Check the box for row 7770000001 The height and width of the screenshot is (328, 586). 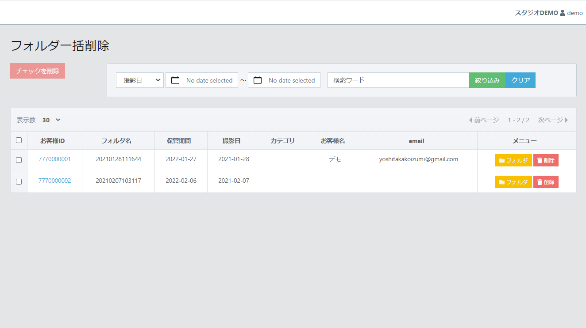pos(19,160)
